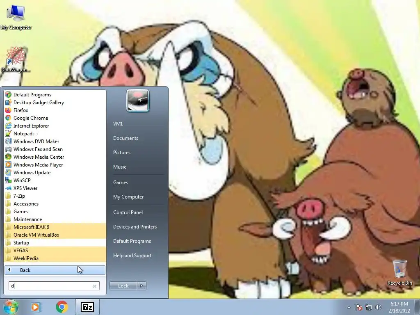420x315 pixels.
Task: Click the Lock button
Action: click(123, 286)
